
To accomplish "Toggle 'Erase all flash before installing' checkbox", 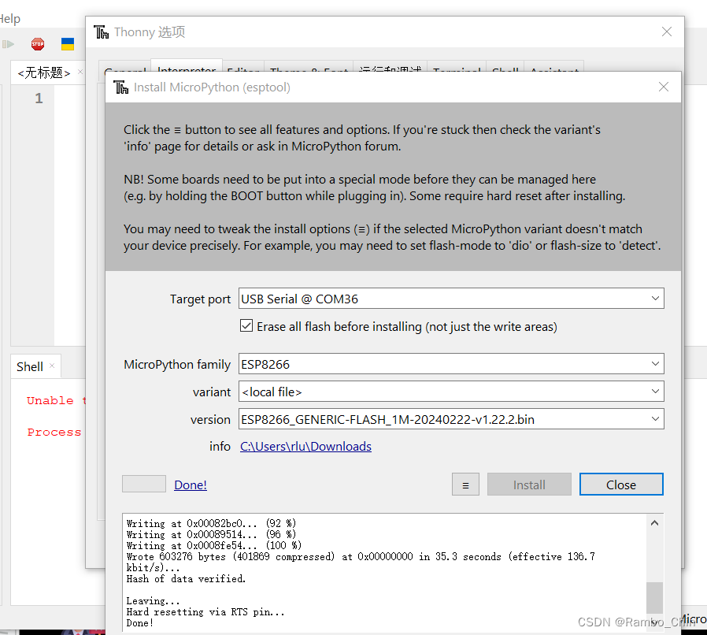I will point(246,325).
